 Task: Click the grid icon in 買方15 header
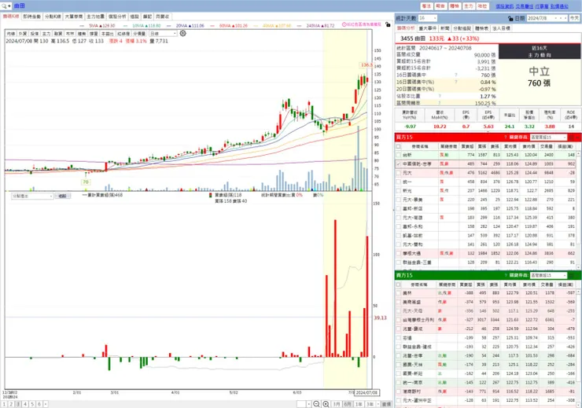click(x=571, y=138)
